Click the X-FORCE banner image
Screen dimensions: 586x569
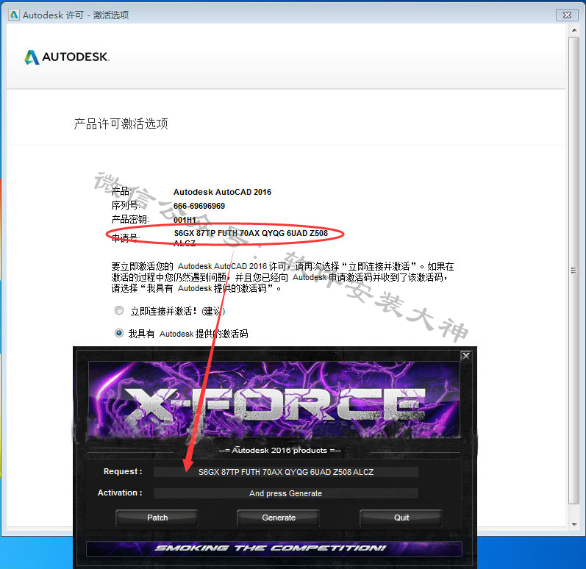tap(274, 399)
